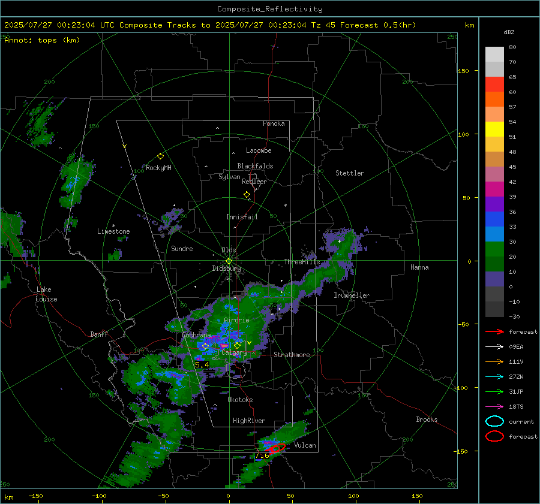The image size is (540, 504).
Task: Click the Vulcan city label
Action: (305, 445)
